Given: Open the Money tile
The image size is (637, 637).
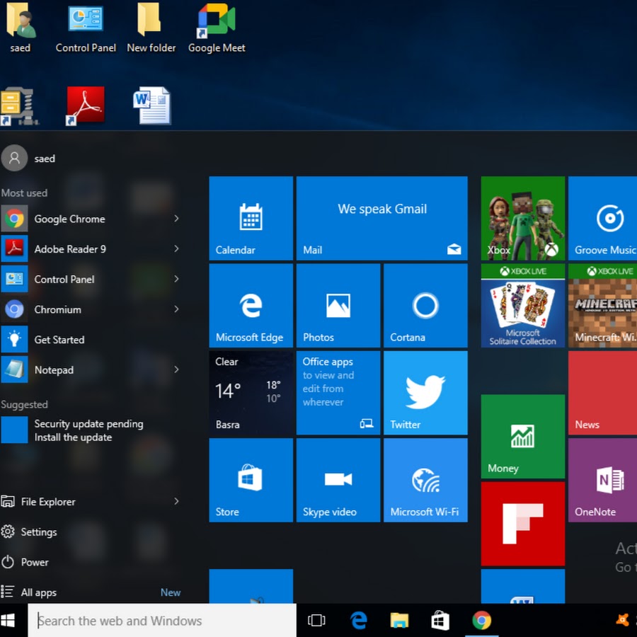Looking at the screenshot, I should [522, 437].
